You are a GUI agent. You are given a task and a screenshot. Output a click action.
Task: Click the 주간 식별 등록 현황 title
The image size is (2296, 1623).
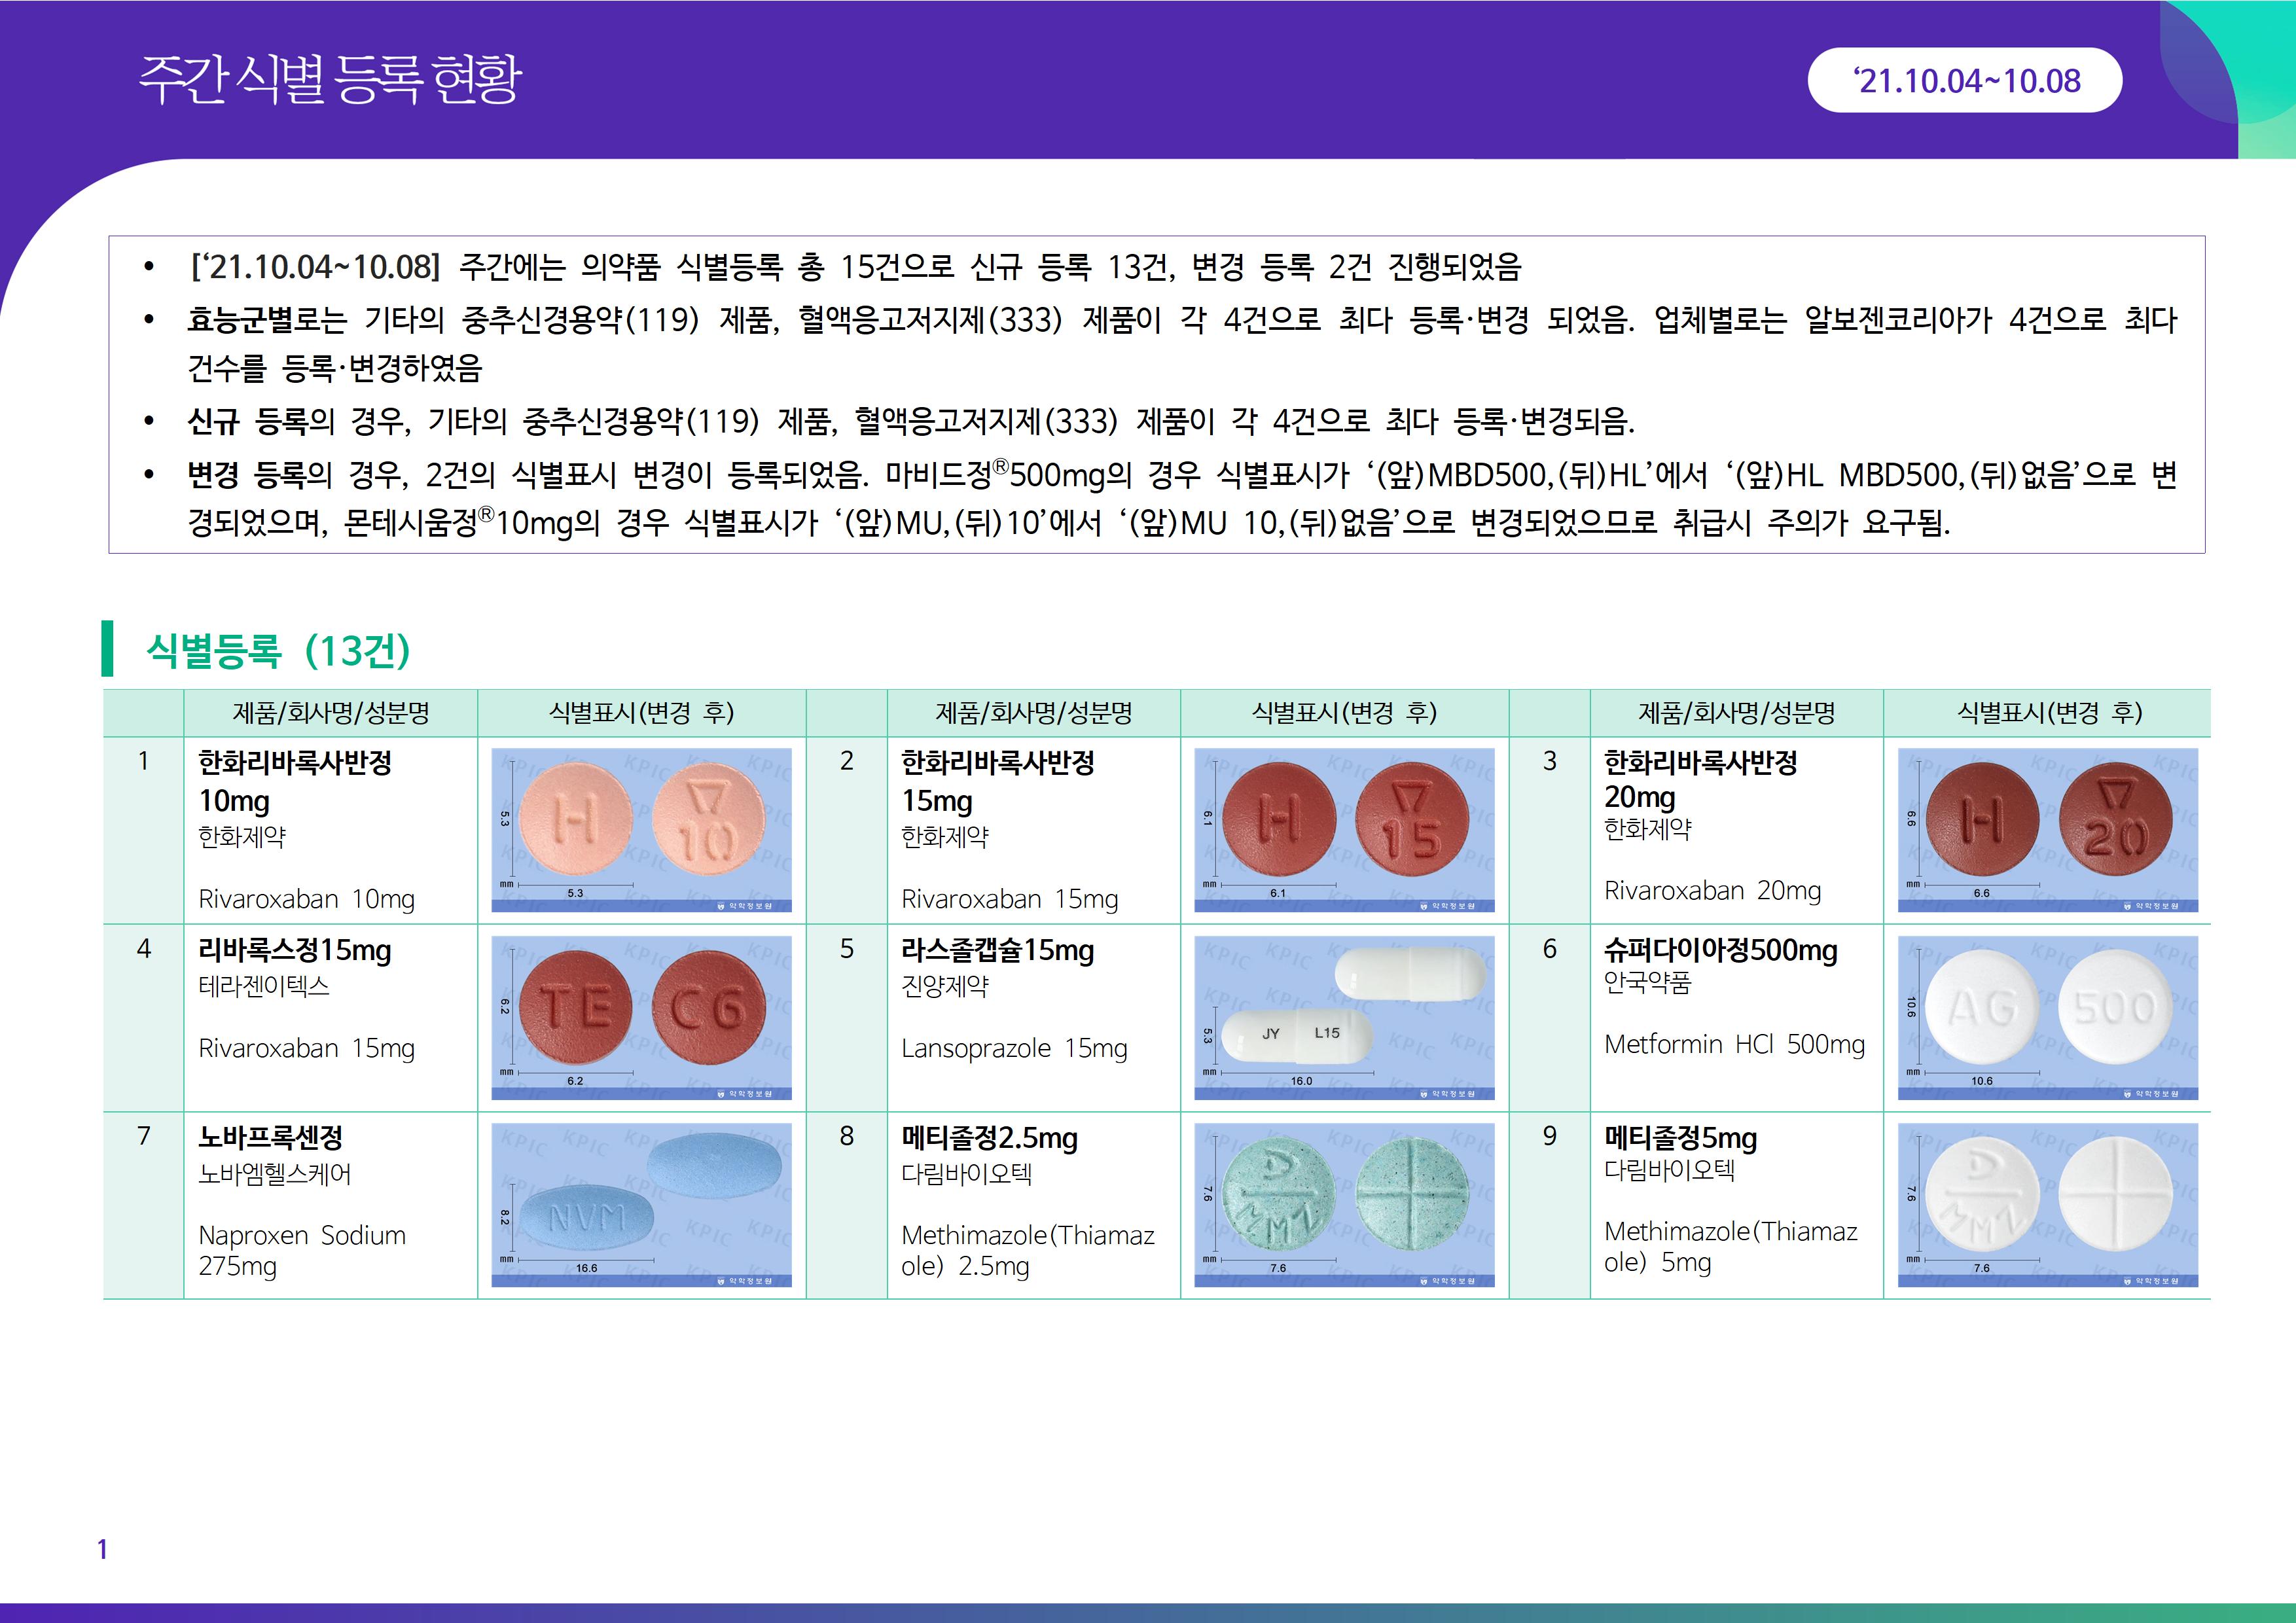point(329,79)
